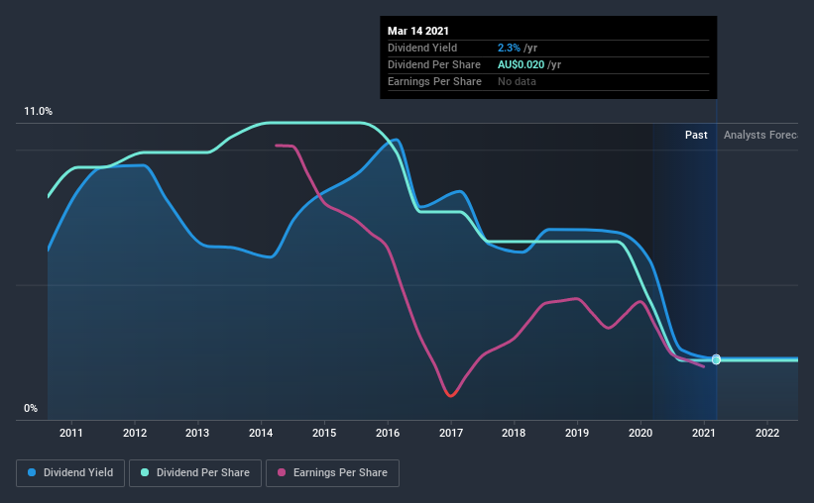Click the 2020 x-axis label
This screenshot has height=503, width=814.
[x=640, y=433]
